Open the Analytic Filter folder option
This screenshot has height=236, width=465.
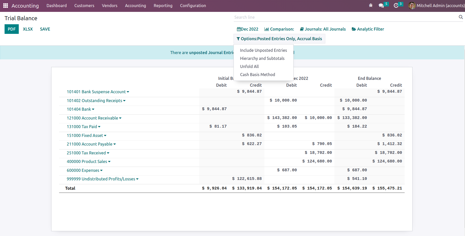[368, 29]
